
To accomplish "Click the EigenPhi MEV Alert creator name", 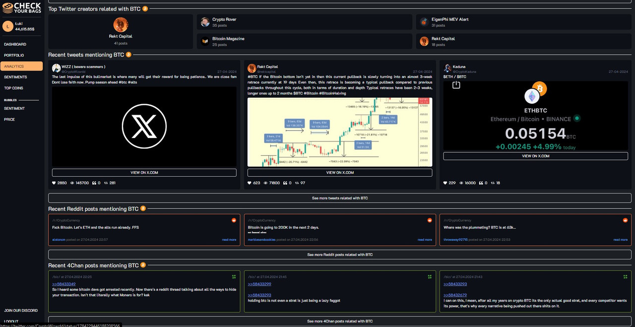I will [x=450, y=19].
